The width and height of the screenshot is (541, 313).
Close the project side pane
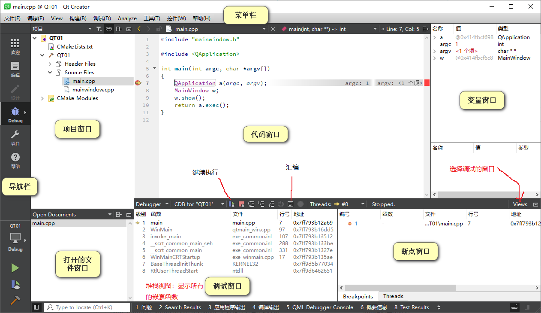pos(129,29)
